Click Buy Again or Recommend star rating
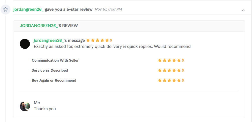This screenshot has height=122, width=252. [171, 80]
